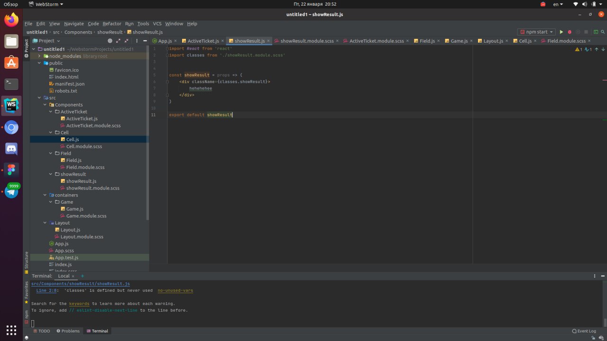
Task: Open Telegram from the Ubuntu dock
Action: pos(11,191)
